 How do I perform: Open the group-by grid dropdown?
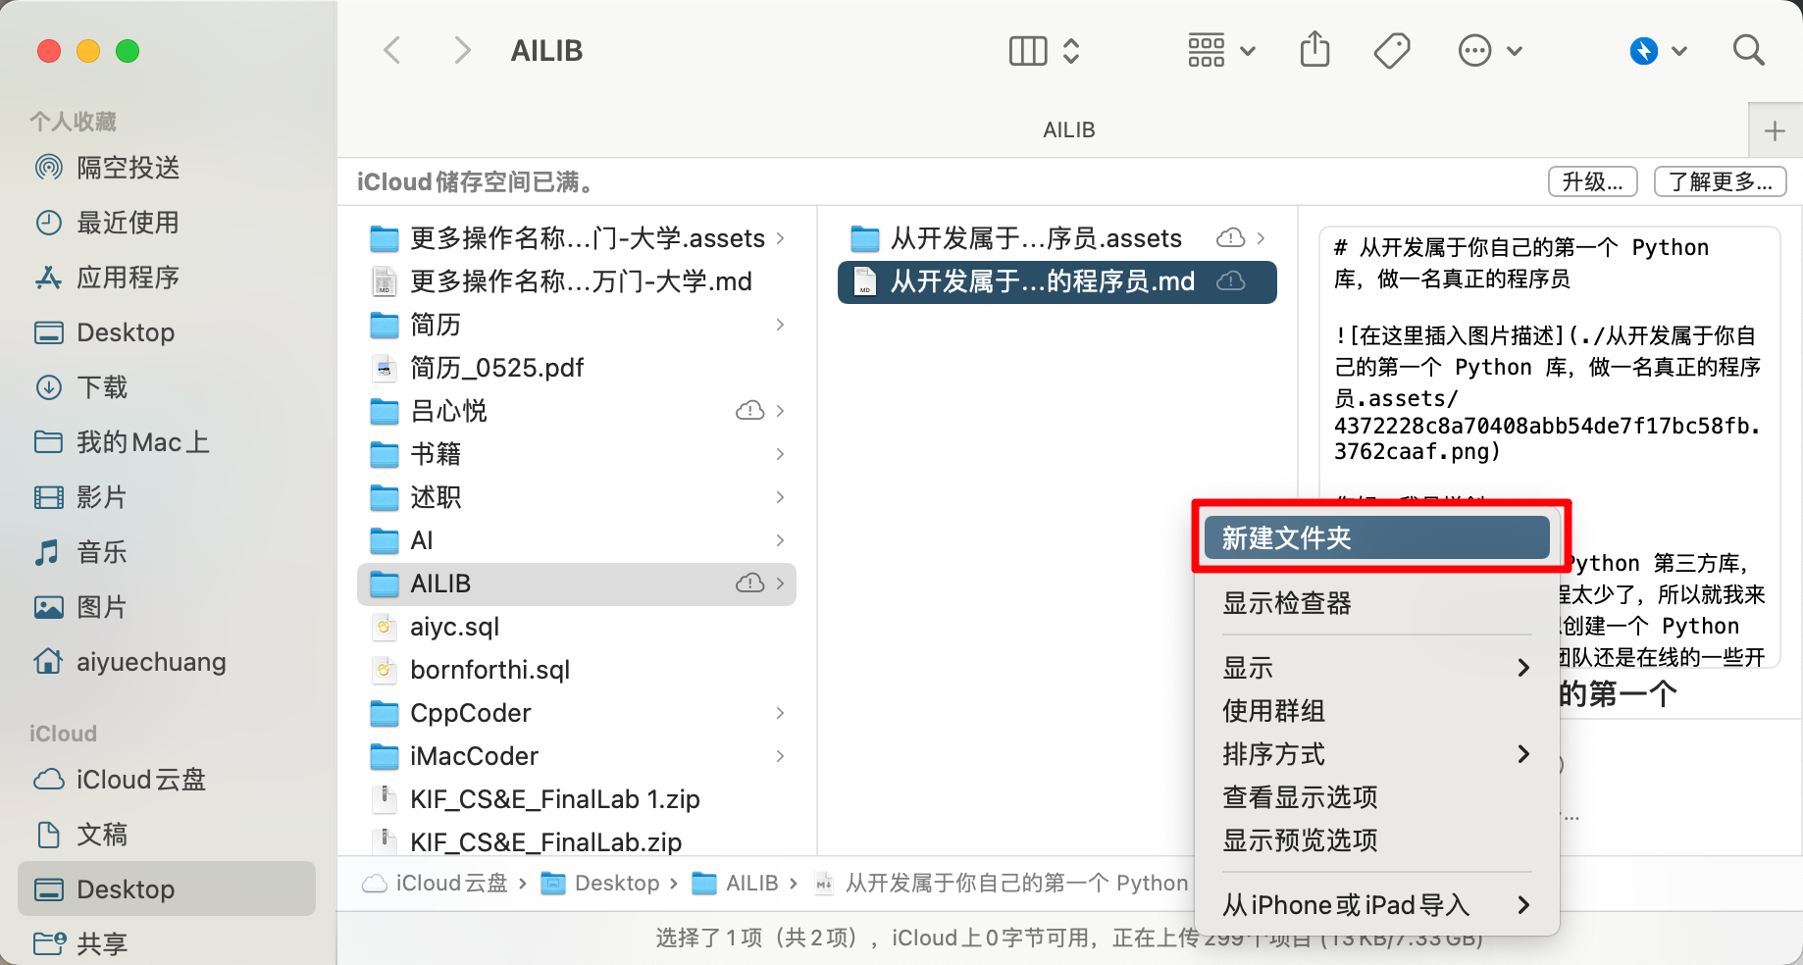coord(1221,50)
